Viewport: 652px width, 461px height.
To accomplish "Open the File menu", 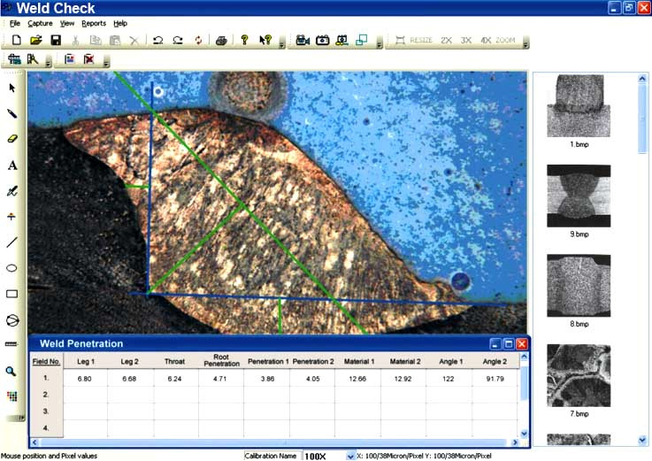I will (14, 23).
